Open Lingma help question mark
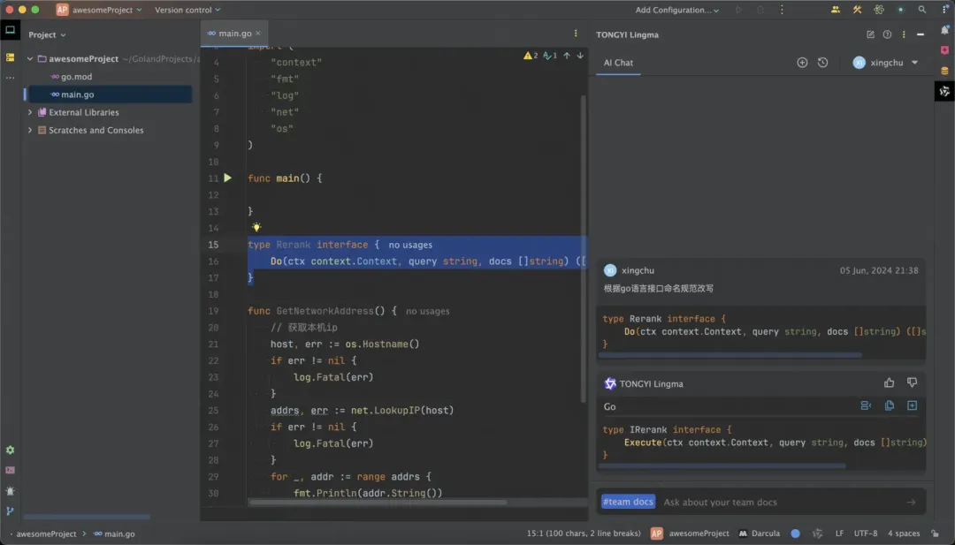955x545 pixels. coord(888,34)
